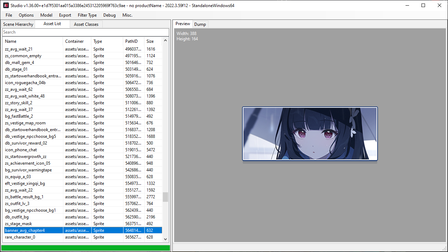448x252 pixels.
Task: Select the zz_story_skill_2 asset
Action: (x=82, y=103)
